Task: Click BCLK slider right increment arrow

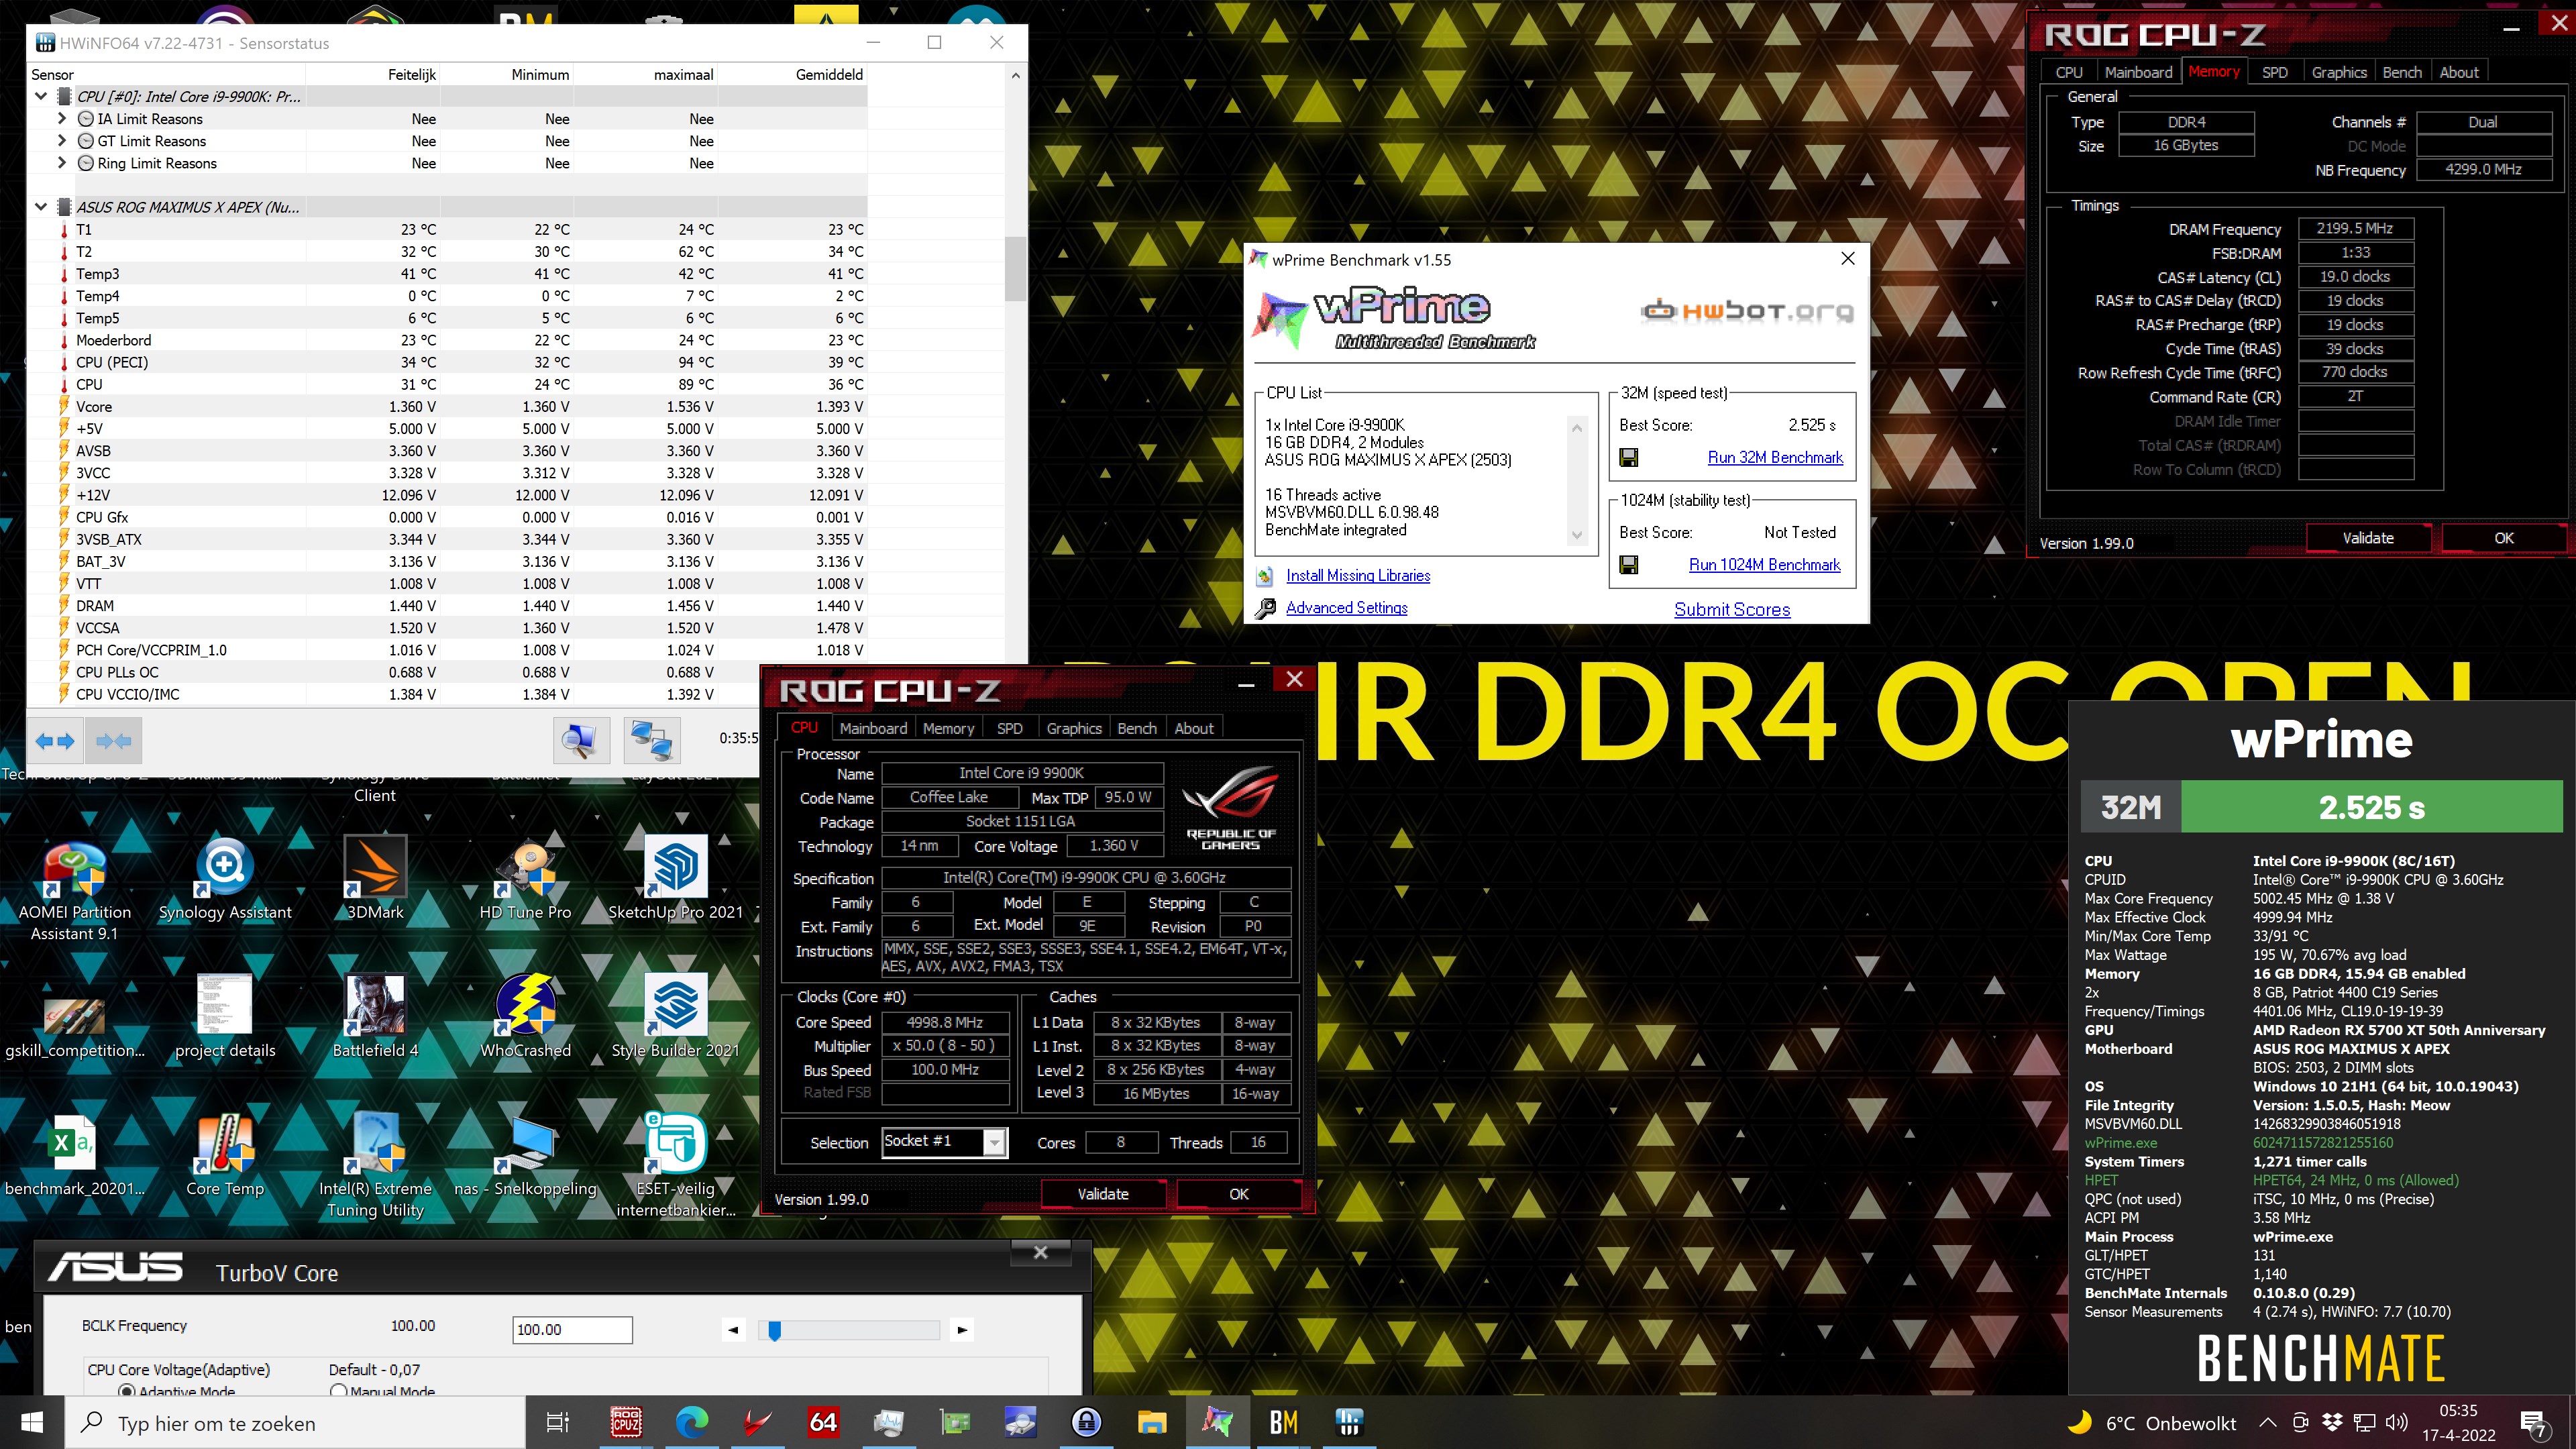Action: [x=962, y=1330]
